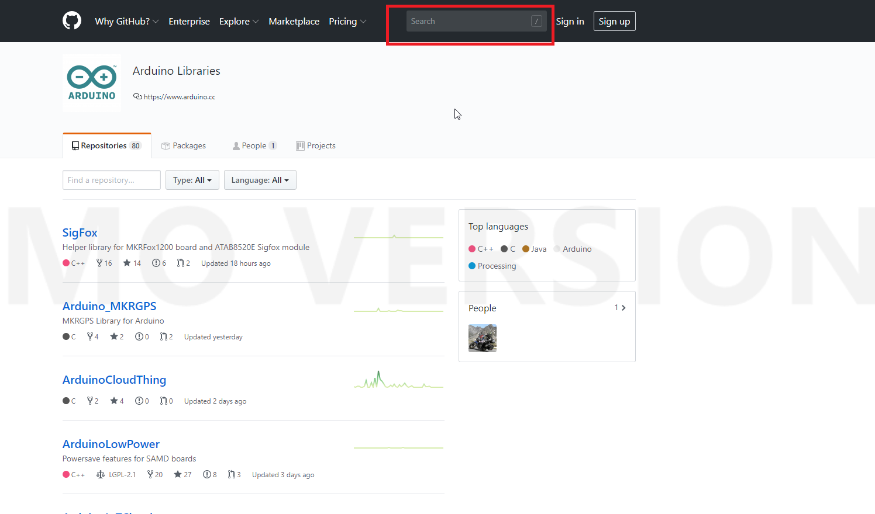This screenshot has width=875, height=514.
Task: Click the LGPL-2.1 license scale icon
Action: pyautogui.click(x=101, y=474)
